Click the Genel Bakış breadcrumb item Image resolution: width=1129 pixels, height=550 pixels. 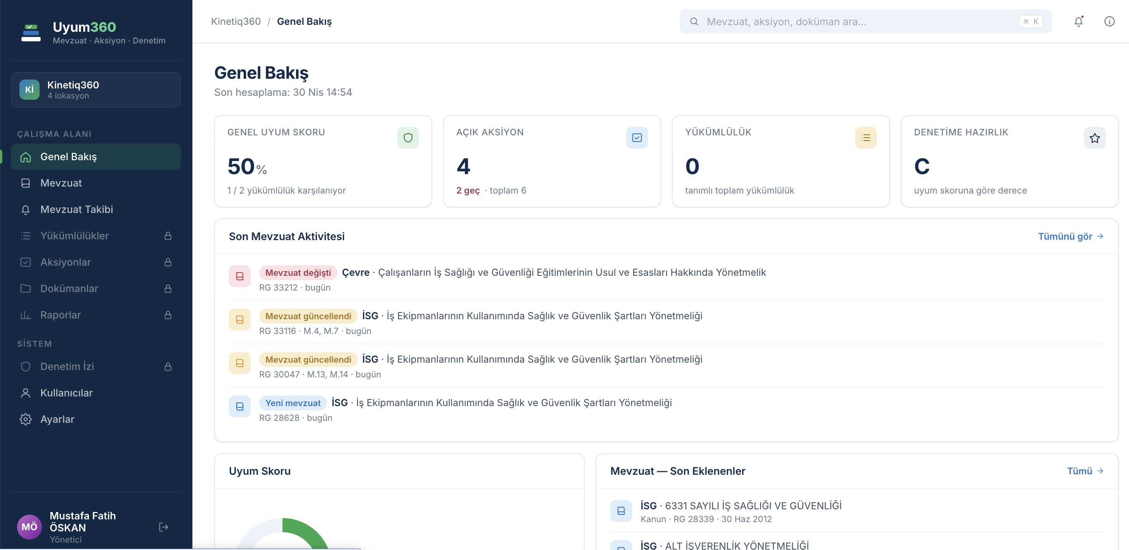304,21
